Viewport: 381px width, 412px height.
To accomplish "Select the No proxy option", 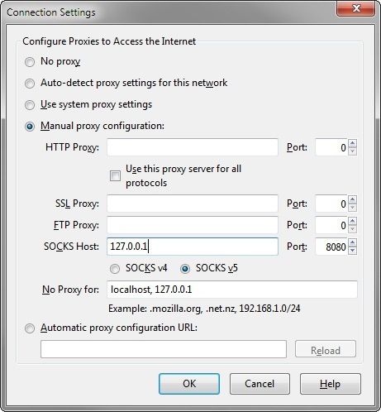I will point(30,62).
